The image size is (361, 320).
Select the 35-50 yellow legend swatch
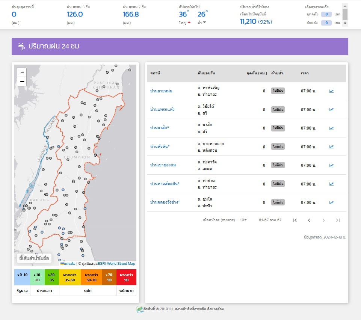pos(70,277)
